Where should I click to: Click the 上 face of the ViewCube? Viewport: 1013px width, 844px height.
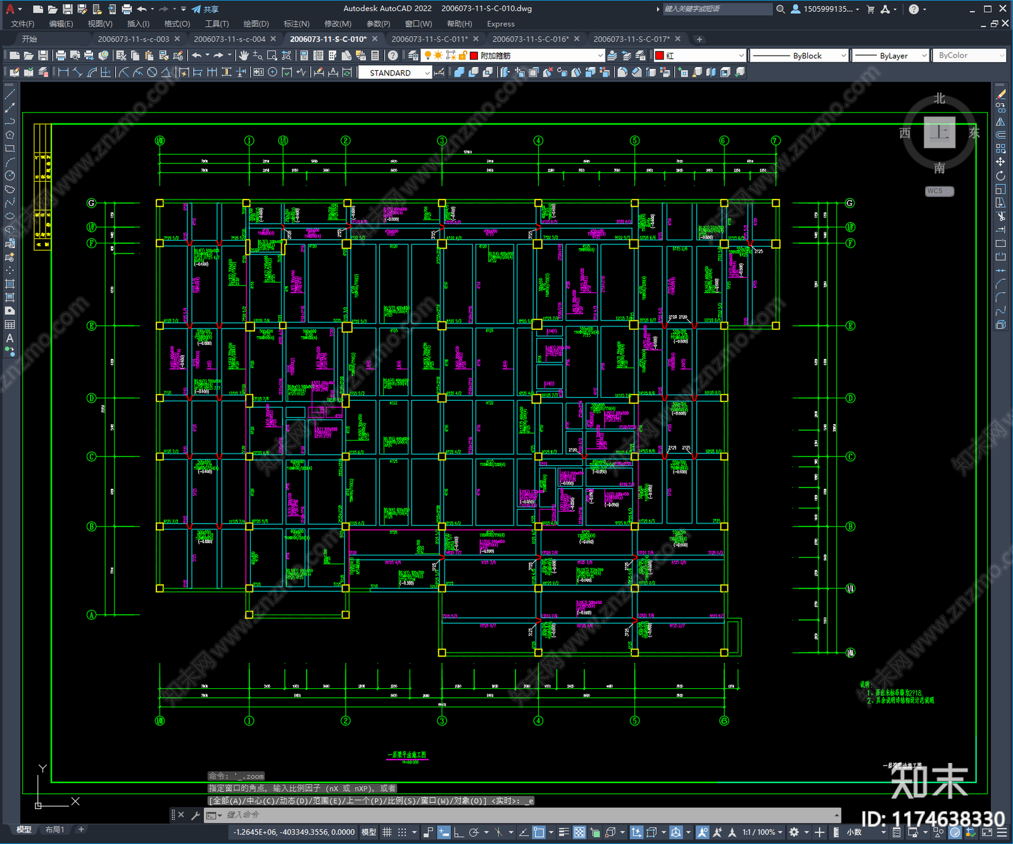[x=939, y=132]
